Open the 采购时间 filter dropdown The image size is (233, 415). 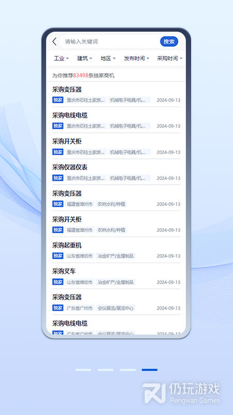pos(170,59)
